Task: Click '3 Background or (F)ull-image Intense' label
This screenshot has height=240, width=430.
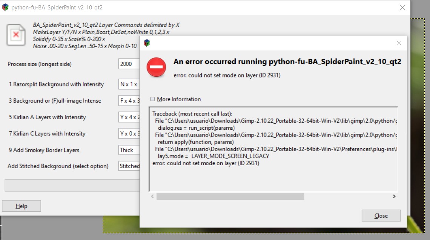Action: [55, 100]
